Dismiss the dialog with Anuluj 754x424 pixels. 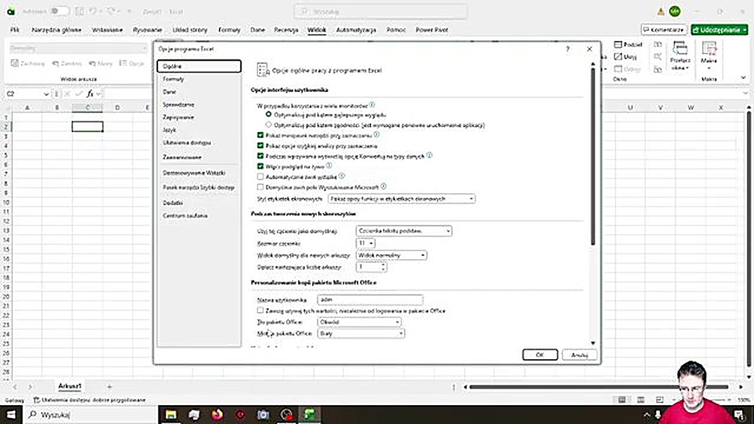tap(579, 355)
